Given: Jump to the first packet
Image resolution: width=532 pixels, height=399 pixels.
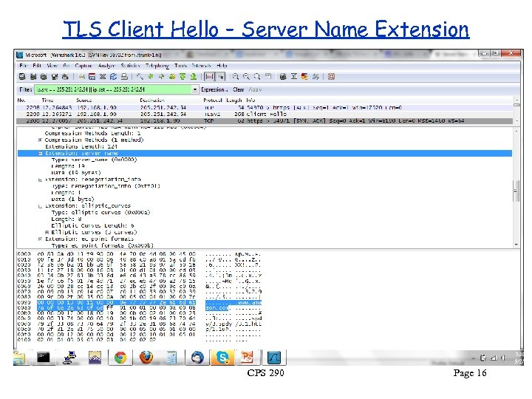Looking at the screenshot, I should (x=183, y=77).
